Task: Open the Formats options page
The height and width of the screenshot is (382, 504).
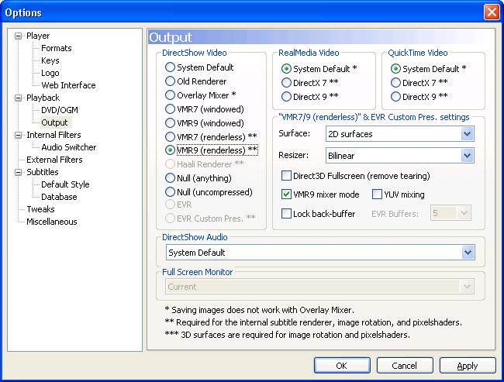Action: (x=57, y=48)
